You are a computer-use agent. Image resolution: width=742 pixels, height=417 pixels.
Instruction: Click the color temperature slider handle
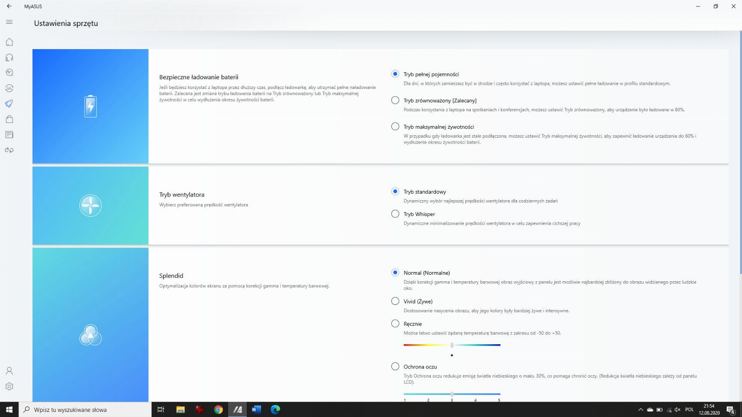pos(452,345)
